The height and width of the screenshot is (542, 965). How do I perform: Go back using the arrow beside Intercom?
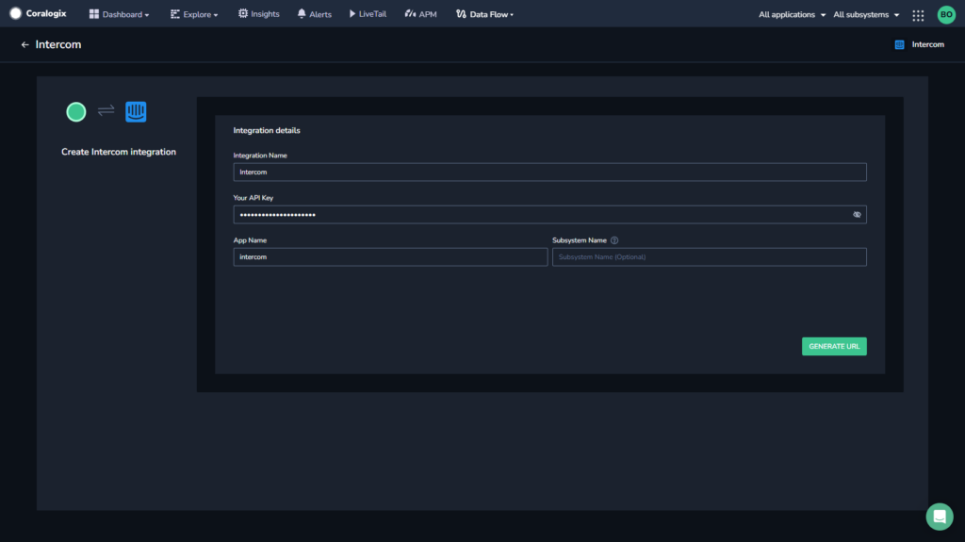click(25, 44)
